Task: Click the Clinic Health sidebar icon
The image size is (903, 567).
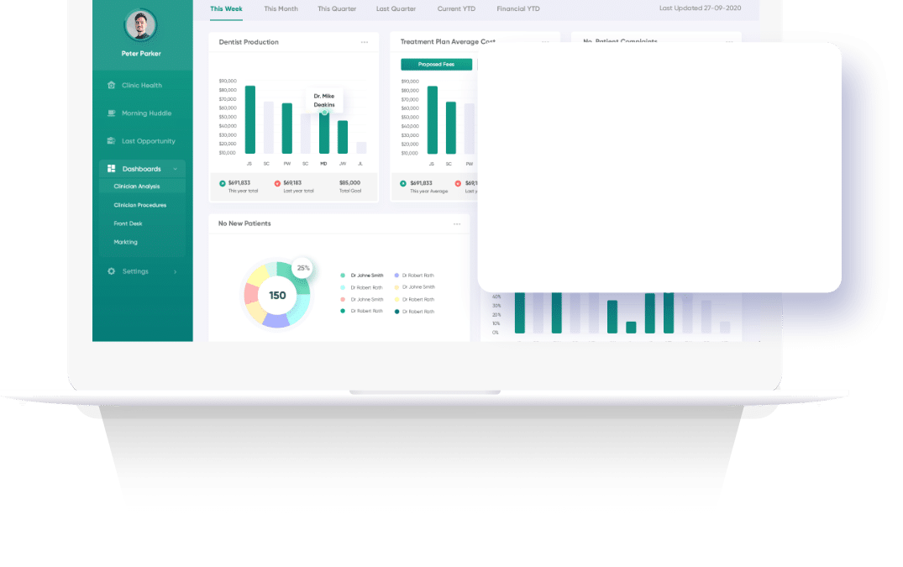Action: coord(112,86)
